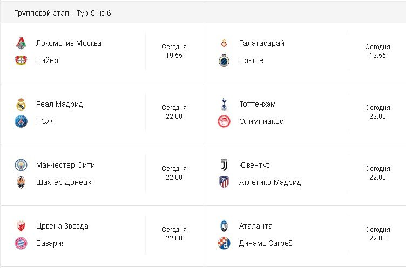Click the Групповой этап Тур 5 header
This screenshot has width=406, height=268.
(63, 13)
